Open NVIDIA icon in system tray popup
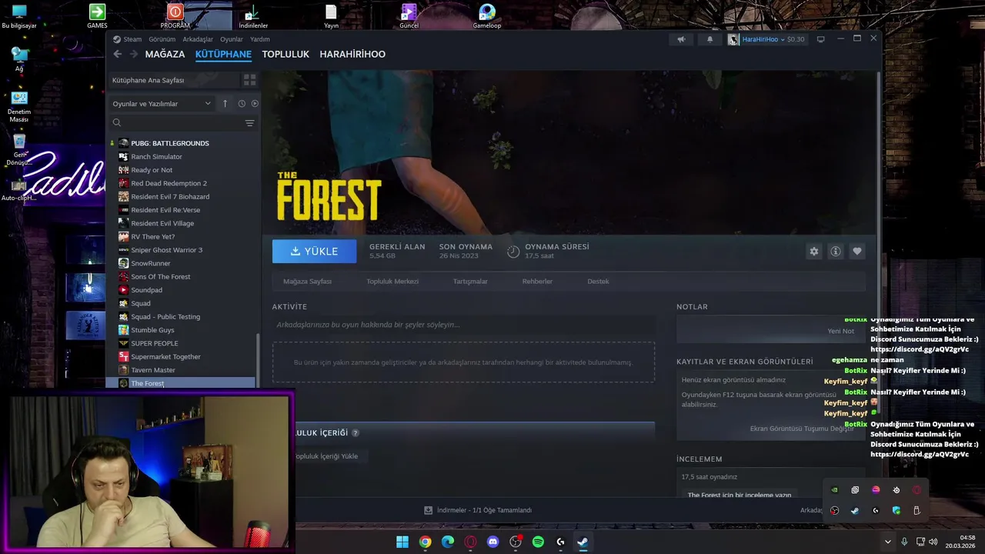 834,490
